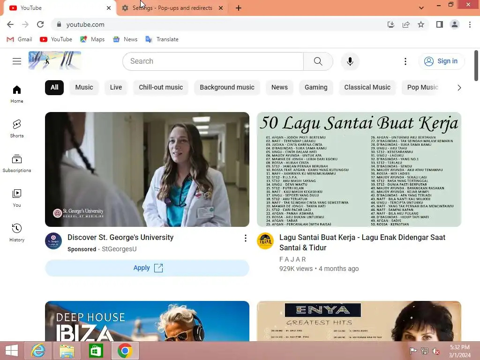Open History in the sidebar
Image resolution: width=480 pixels, height=360 pixels.
tap(17, 233)
